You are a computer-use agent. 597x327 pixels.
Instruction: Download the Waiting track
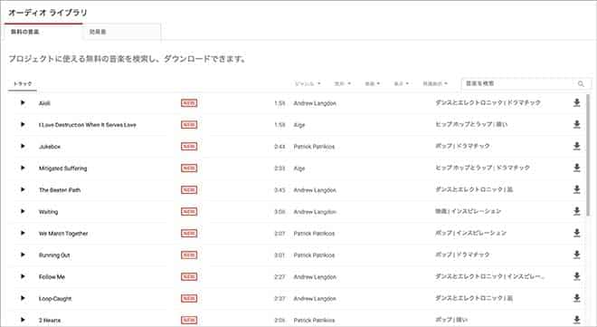pos(577,211)
